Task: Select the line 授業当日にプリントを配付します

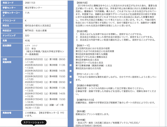Action: coord(93,114)
